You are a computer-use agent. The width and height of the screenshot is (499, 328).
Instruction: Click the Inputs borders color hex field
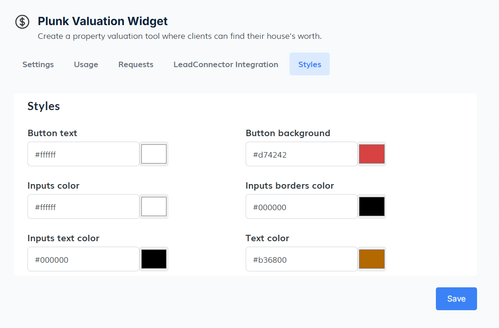(301, 207)
